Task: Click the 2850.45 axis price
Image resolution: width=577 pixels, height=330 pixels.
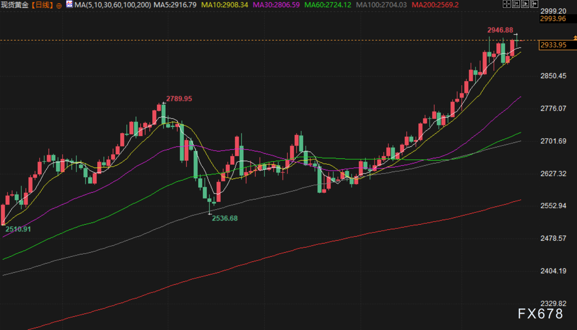Action: (553, 76)
